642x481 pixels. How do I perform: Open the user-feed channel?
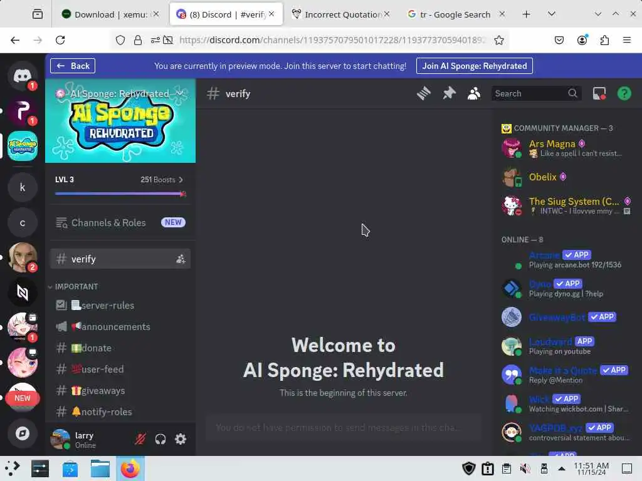[x=120, y=370]
